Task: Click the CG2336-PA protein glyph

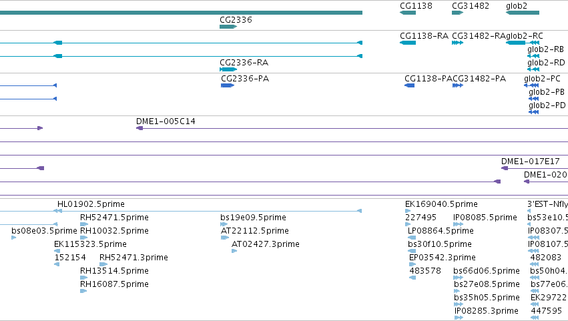Action: click(x=228, y=85)
